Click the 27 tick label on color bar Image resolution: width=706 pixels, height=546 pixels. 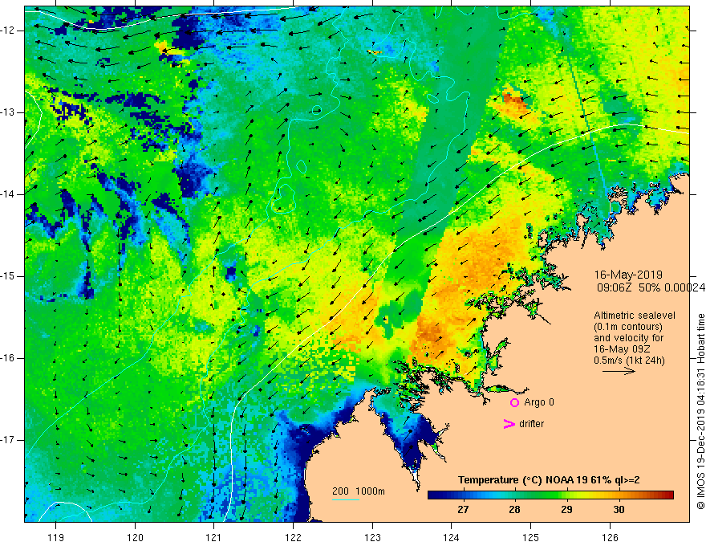click(463, 510)
